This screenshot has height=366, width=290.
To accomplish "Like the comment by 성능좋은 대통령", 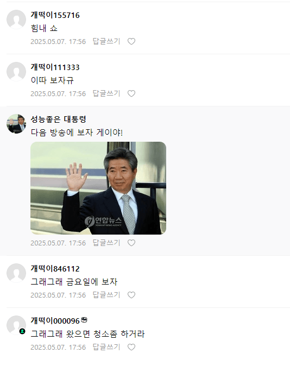I will pyautogui.click(x=131, y=243).
